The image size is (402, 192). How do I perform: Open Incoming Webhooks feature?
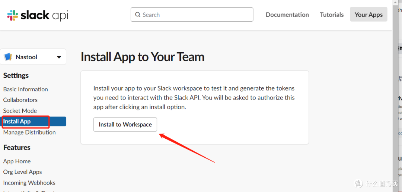(x=29, y=183)
